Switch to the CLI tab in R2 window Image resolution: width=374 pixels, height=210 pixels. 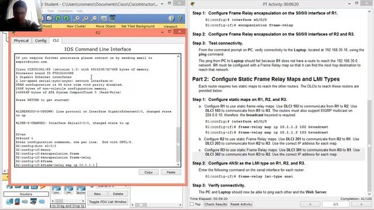(56, 40)
